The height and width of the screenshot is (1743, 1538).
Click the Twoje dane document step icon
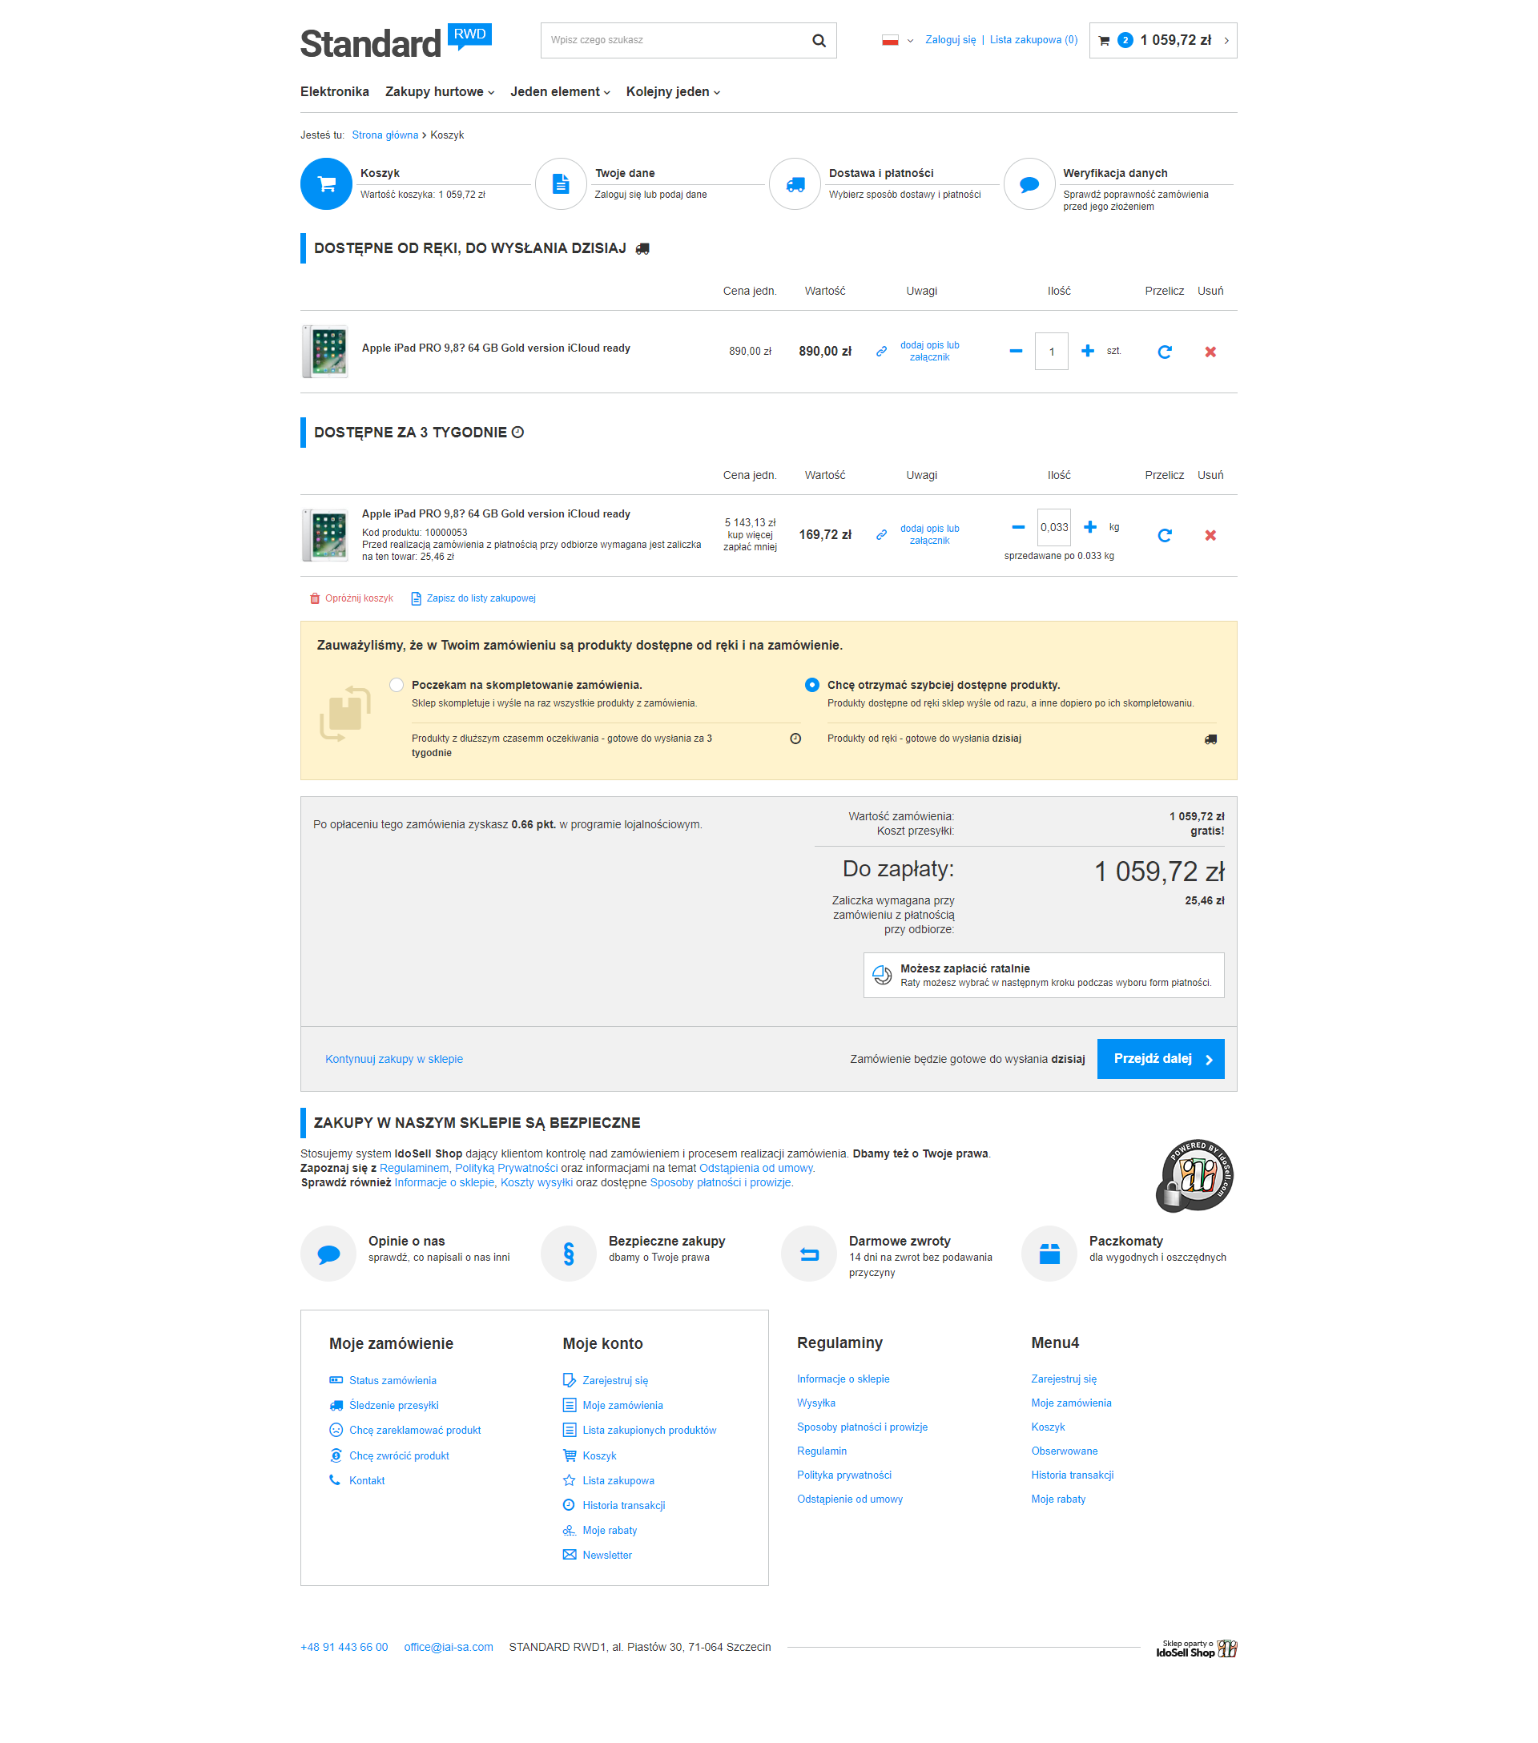(x=561, y=183)
